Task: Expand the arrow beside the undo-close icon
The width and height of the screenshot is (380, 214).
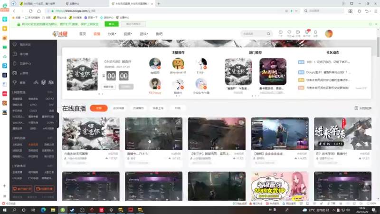Action: point(370,11)
